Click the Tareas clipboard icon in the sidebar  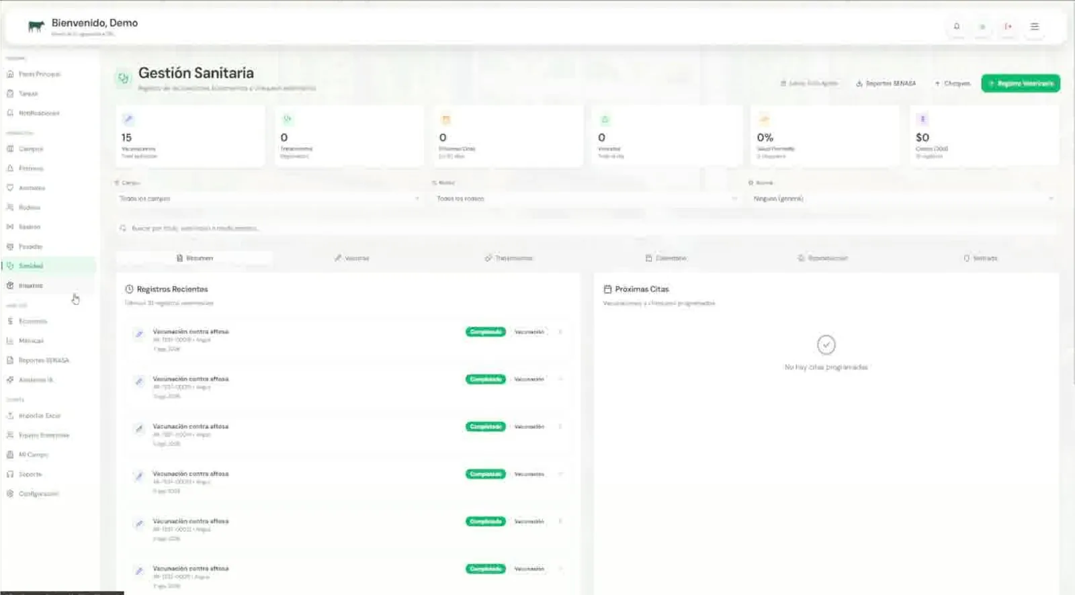point(10,93)
